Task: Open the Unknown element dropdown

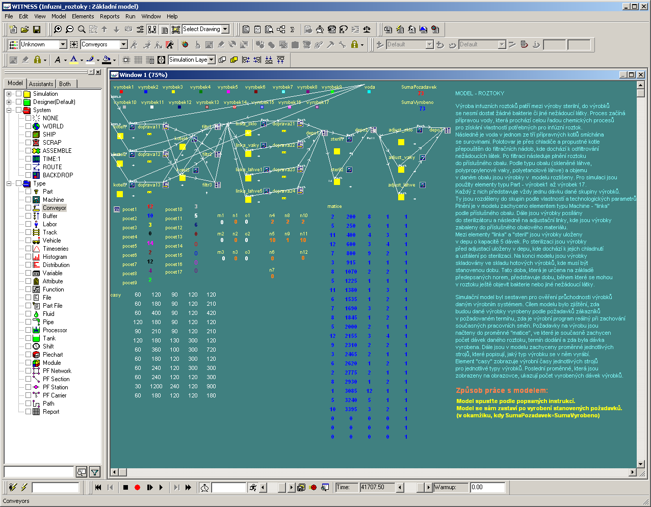Action: pos(63,45)
